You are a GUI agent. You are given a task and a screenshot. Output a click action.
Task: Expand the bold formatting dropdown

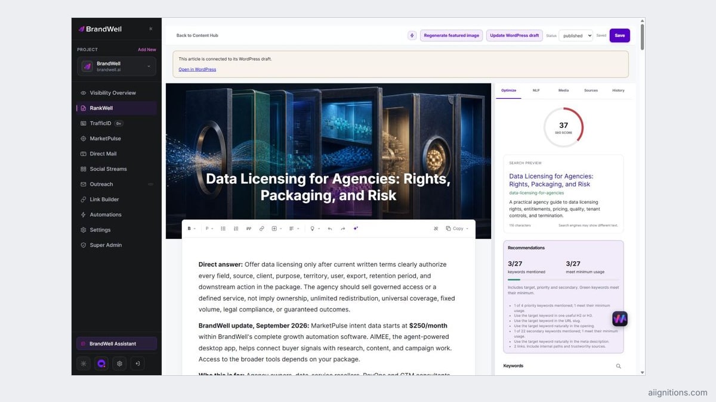(x=192, y=229)
